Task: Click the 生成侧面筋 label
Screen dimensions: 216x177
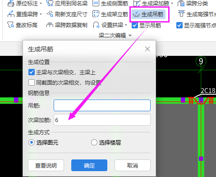Action: [115, 3]
